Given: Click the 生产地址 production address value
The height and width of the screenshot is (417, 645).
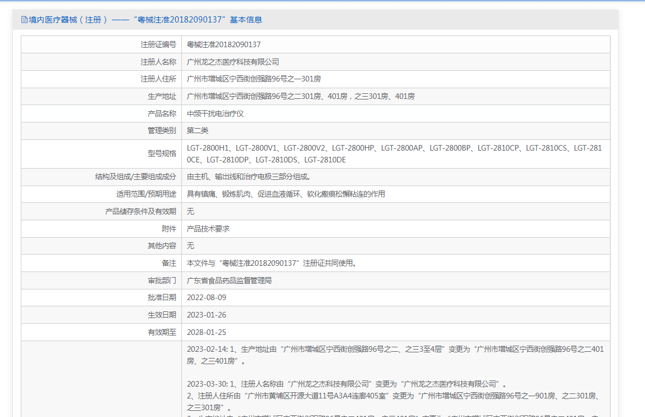Looking at the screenshot, I should (x=300, y=96).
